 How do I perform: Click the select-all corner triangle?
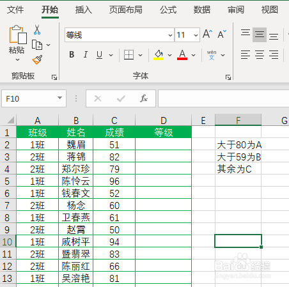click(10, 120)
